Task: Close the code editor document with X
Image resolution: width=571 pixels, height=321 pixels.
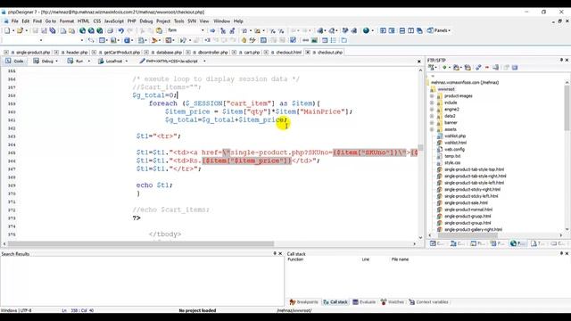Action: point(418,62)
